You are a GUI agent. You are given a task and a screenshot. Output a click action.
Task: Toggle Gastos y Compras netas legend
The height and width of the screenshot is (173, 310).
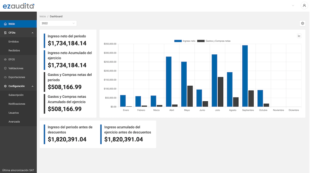coord(214,41)
